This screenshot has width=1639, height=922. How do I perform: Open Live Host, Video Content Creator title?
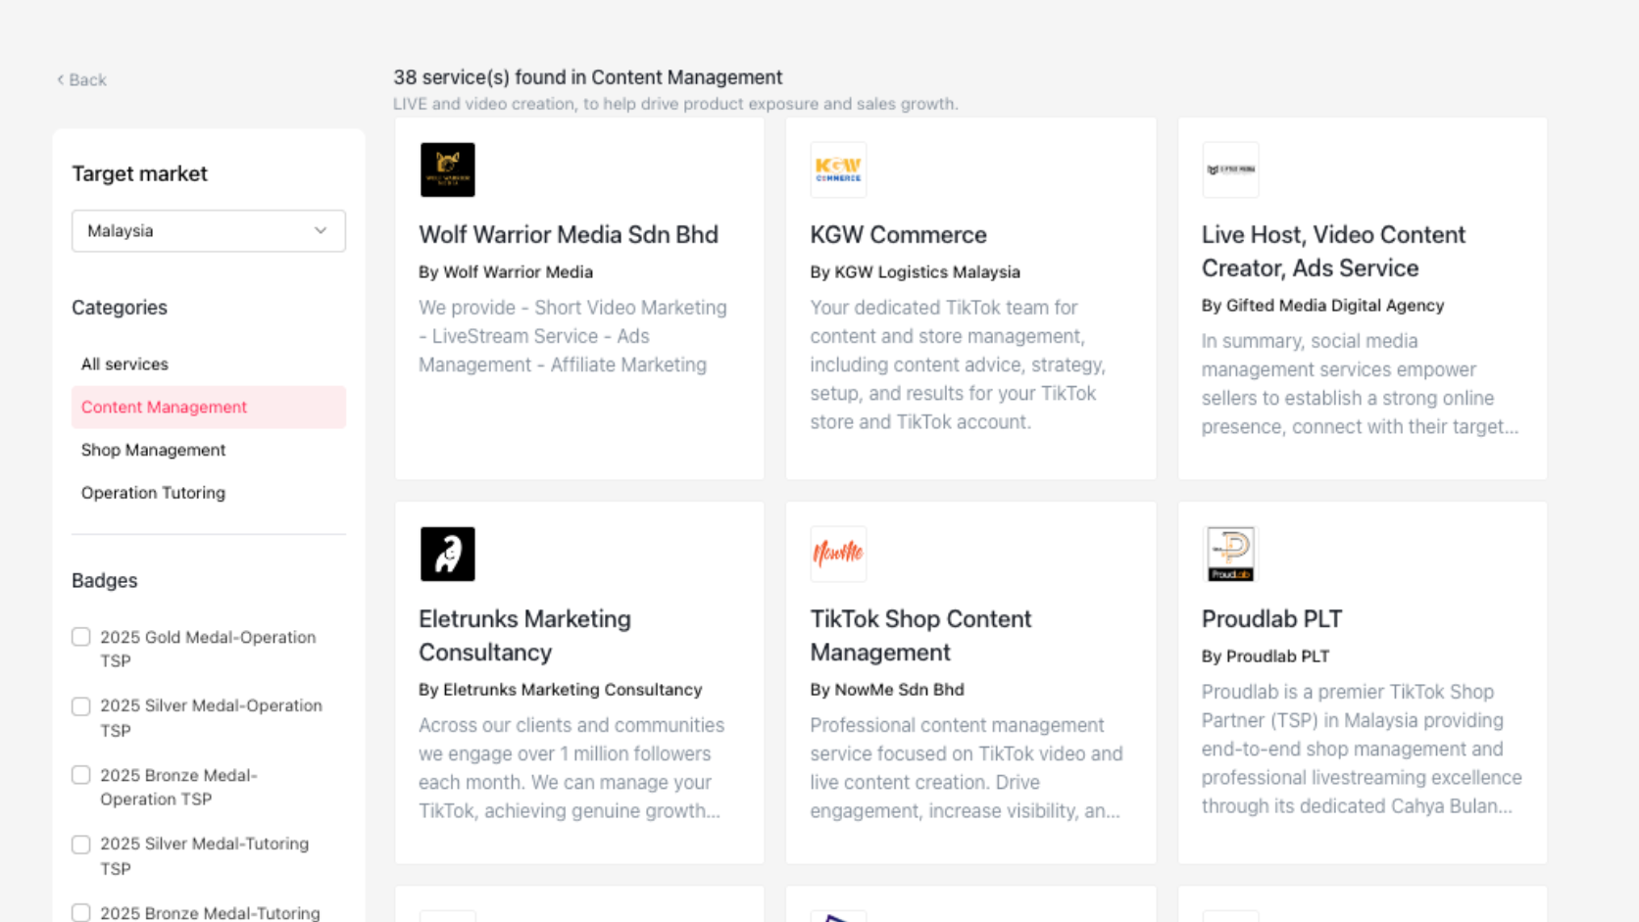click(x=1333, y=251)
